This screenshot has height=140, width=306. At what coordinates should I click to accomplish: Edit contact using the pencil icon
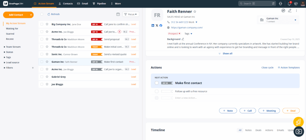tap(290, 11)
